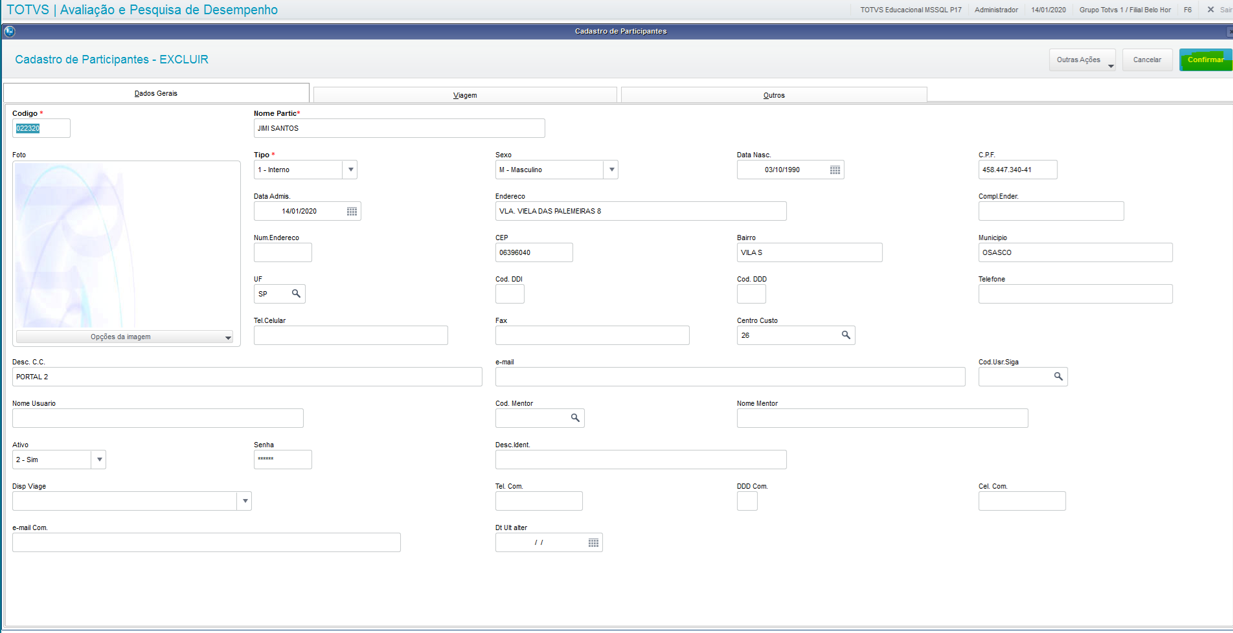Image resolution: width=1233 pixels, height=633 pixels.
Task: Expand Opções da imagem menu
Action: (124, 337)
